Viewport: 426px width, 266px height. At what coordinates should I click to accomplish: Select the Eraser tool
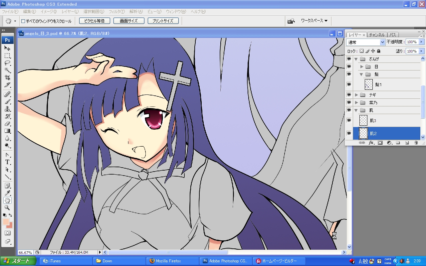click(7, 124)
